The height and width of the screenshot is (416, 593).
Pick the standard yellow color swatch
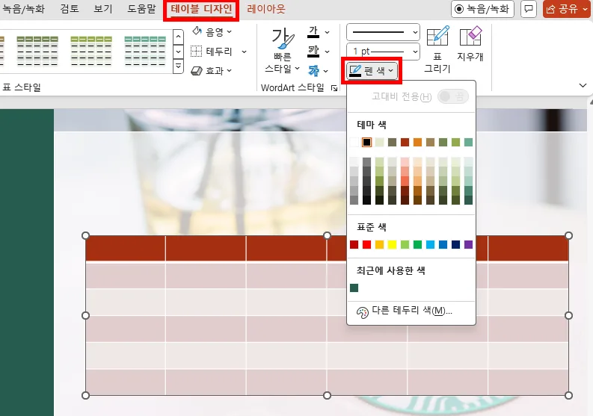(392, 244)
